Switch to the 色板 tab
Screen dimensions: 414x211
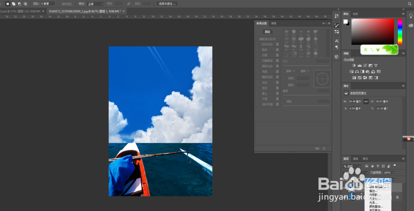coord(355,14)
